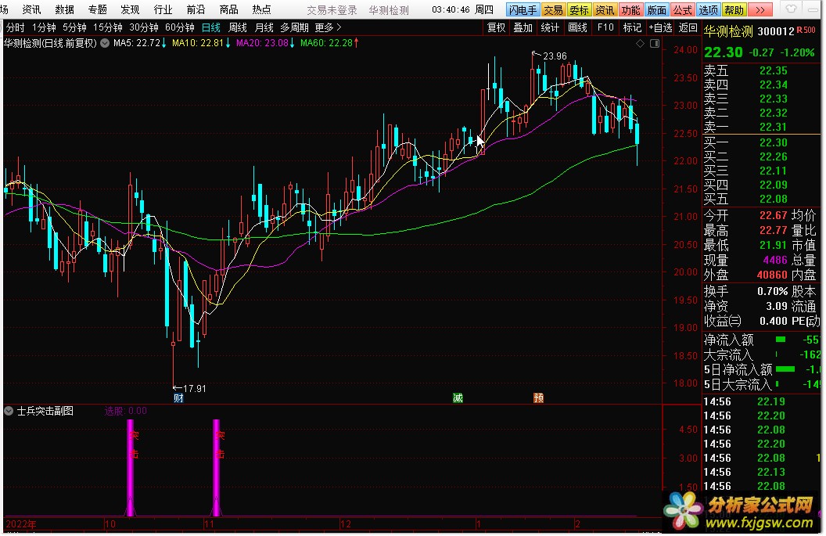Screen dimensions: 826x536
Task: Click the orange 交易 button
Action: pos(553,10)
